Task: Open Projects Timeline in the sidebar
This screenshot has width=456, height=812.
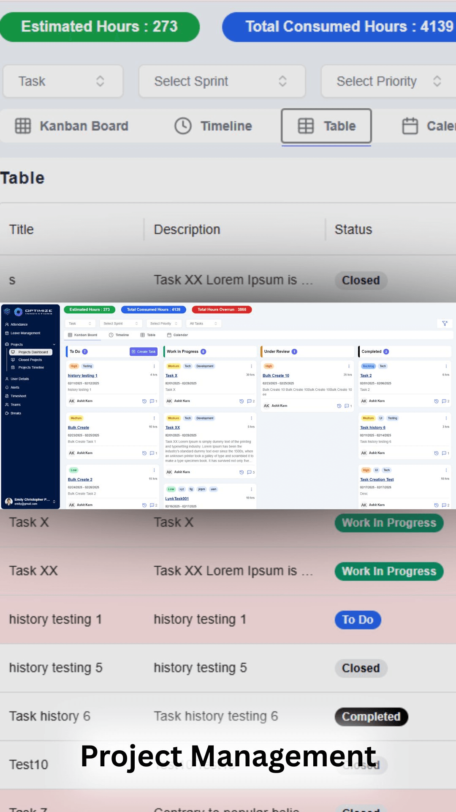Action: [x=31, y=368]
